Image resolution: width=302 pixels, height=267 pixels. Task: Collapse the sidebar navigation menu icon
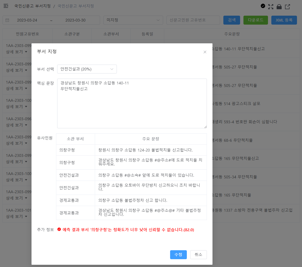(x=6, y=6)
